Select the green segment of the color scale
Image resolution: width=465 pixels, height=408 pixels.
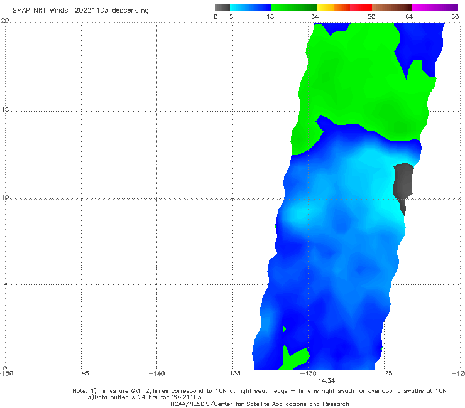tap(294, 8)
